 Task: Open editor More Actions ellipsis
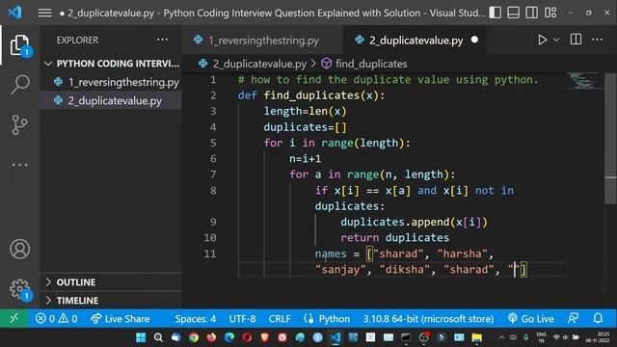click(x=597, y=40)
